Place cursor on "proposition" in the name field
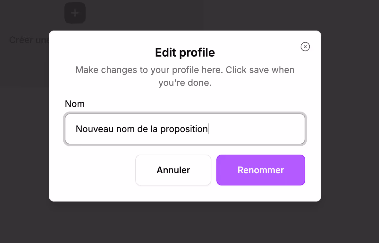379x243 pixels. pyautogui.click(x=184, y=129)
